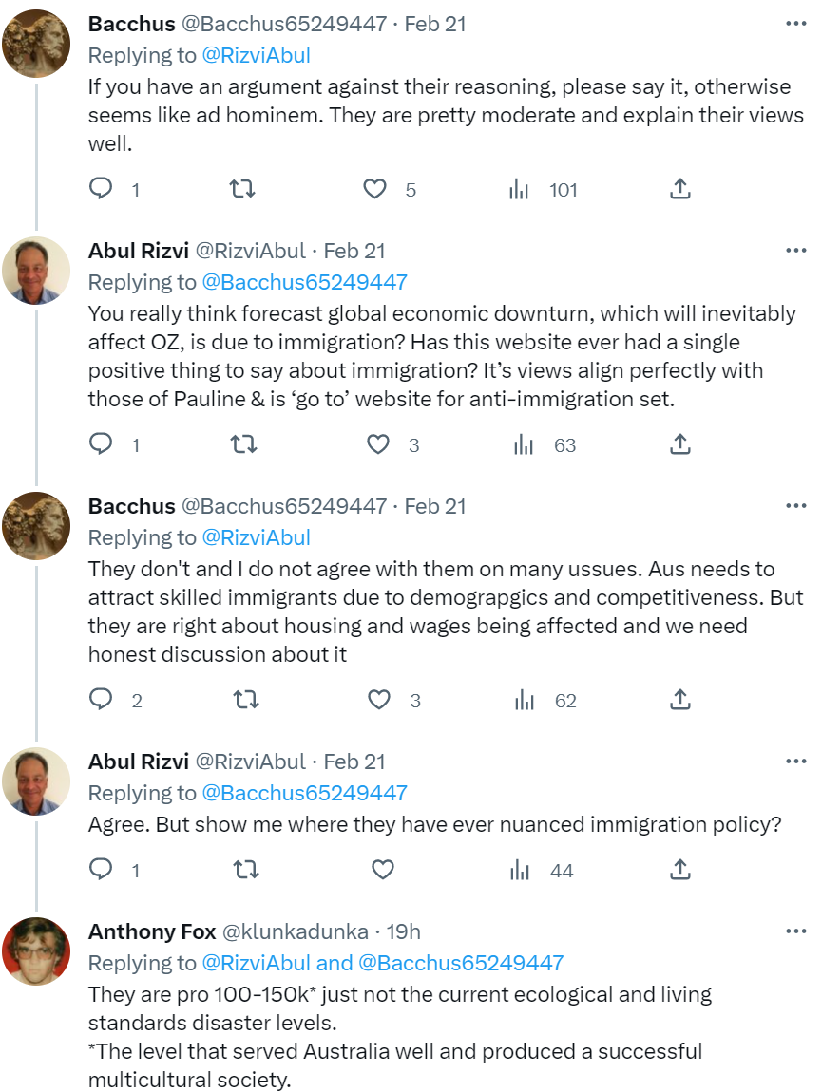Share the 'Agree' tweet by Abul Rizvi
822x1091 pixels.
679,870
